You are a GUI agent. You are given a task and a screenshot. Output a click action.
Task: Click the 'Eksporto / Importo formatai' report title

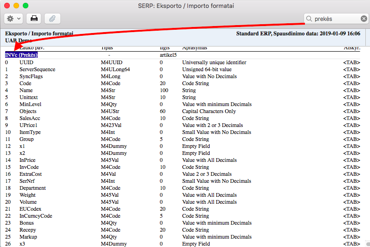[x=39, y=33]
